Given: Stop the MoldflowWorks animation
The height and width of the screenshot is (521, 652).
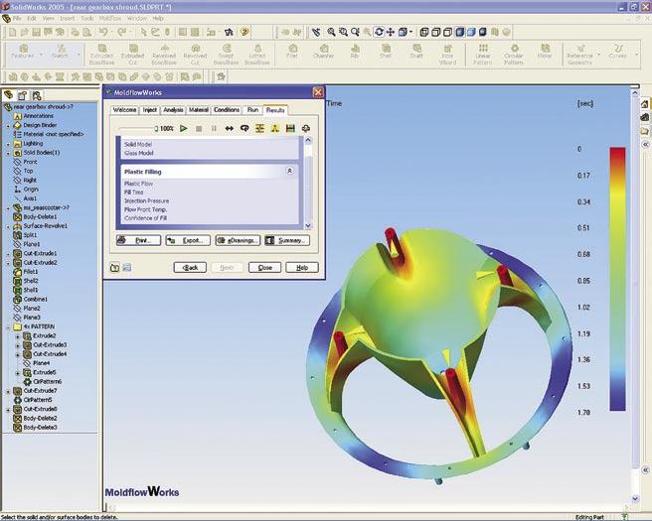Looking at the screenshot, I should (x=199, y=129).
